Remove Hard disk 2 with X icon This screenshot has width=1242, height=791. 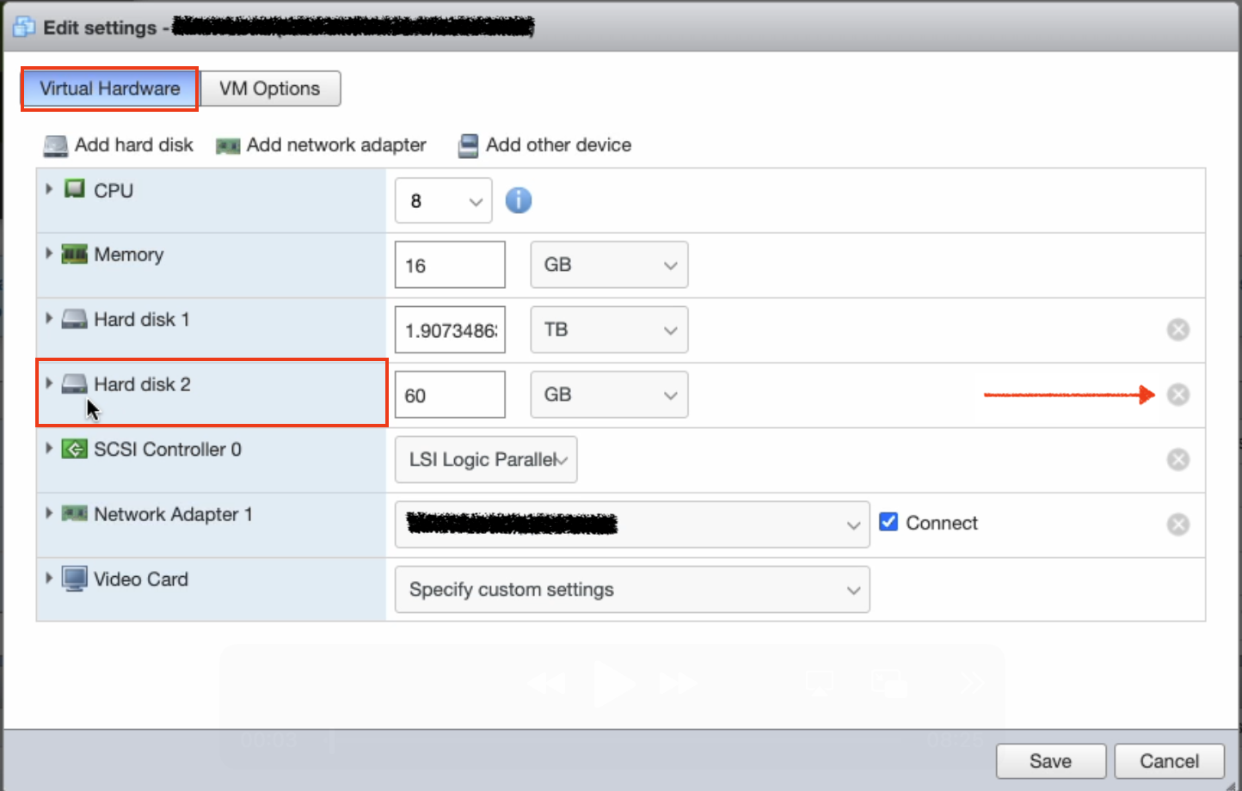click(1177, 395)
